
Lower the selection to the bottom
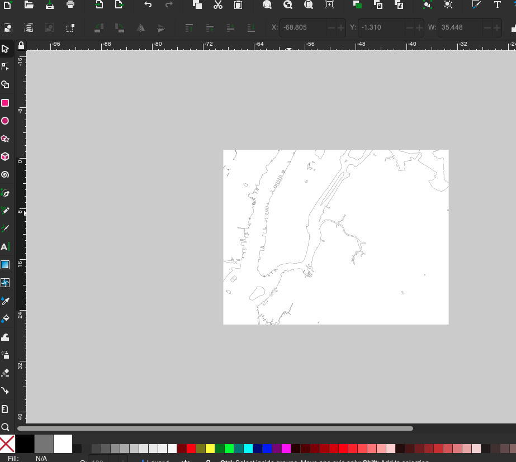coord(252,28)
